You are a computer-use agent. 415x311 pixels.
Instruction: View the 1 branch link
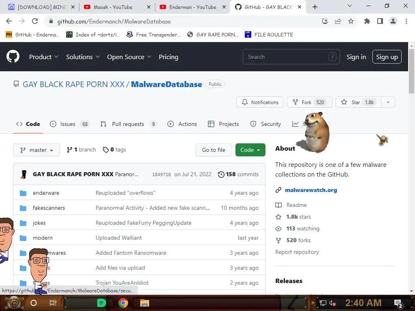point(81,150)
